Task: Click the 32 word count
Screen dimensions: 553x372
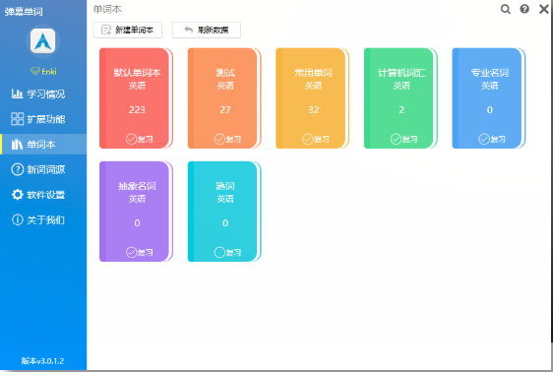Action: coord(314,110)
